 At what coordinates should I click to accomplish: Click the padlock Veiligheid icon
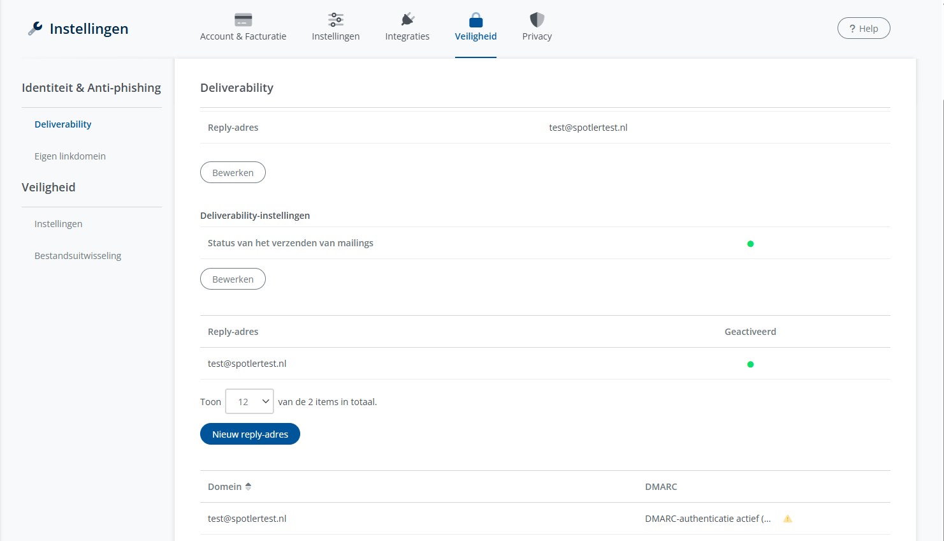point(476,20)
